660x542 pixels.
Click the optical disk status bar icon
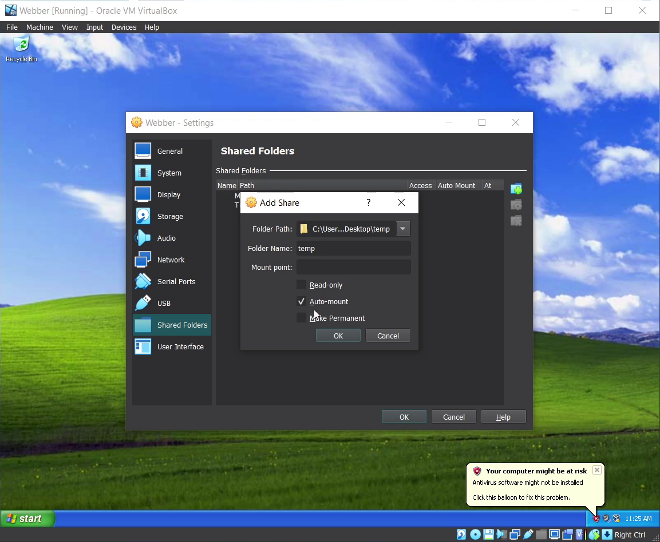coord(475,535)
